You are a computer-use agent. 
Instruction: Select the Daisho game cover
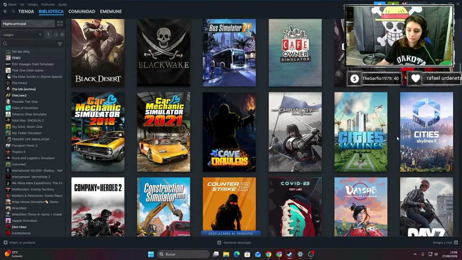[x=361, y=207]
